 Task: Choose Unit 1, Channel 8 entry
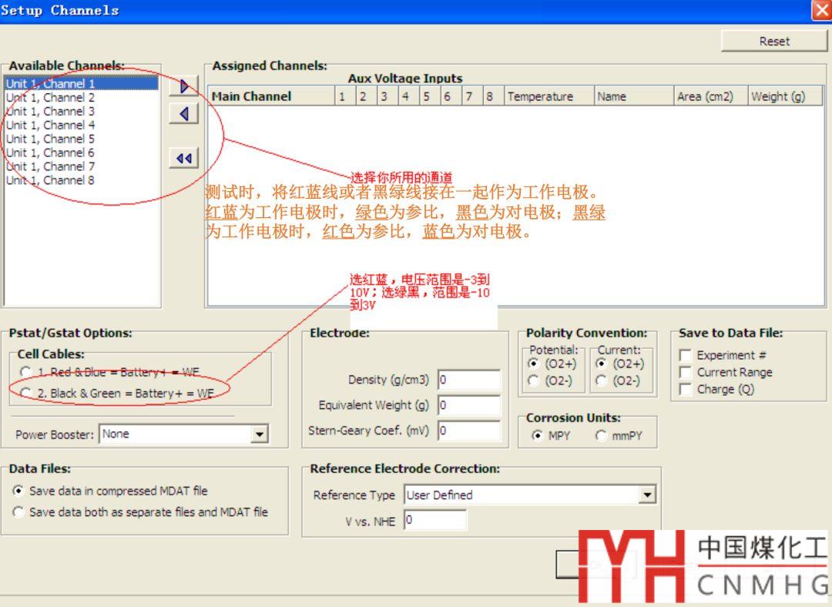click(x=51, y=181)
